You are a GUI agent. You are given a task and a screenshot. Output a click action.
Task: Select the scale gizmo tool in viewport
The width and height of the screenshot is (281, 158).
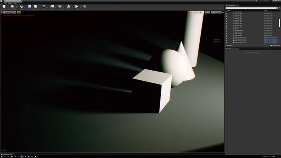pos(196,12)
